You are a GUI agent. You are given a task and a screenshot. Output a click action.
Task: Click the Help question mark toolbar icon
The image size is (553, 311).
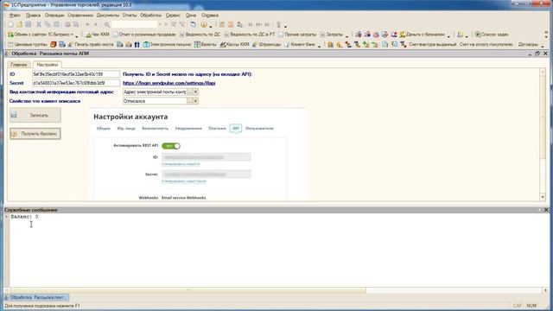(x=204, y=25)
